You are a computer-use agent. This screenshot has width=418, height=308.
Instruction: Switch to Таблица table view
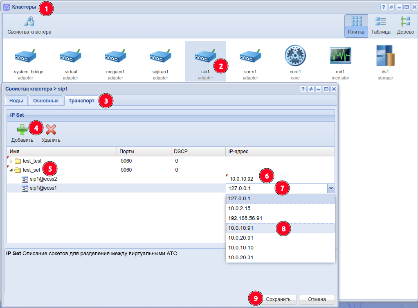[381, 26]
